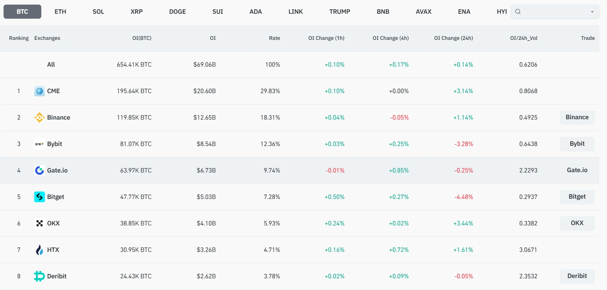This screenshot has width=607, height=290.
Task: Open the Deribit exchange name link
Action: click(x=56, y=276)
